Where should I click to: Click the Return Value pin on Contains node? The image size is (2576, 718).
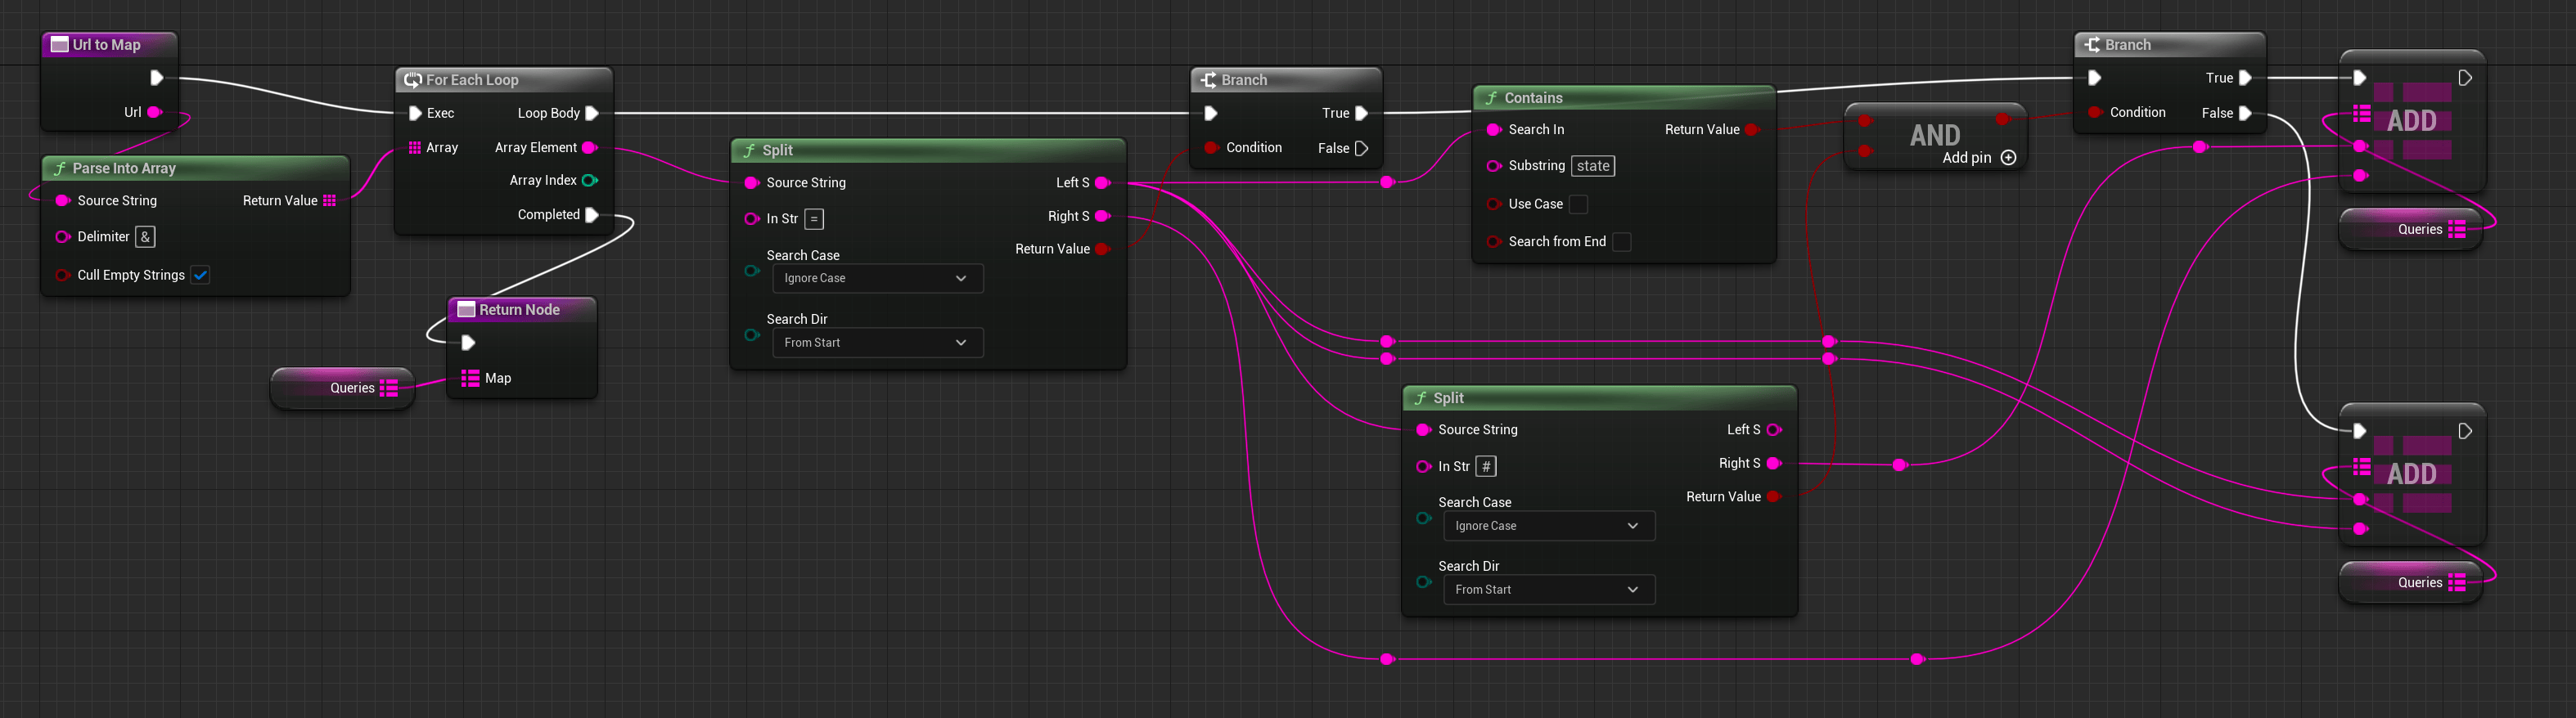pos(1751,129)
